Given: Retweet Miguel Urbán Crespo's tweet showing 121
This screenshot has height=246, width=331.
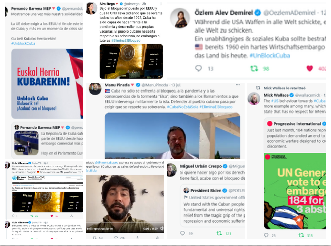Looking at the screenshot, I should [x=219, y=233].
